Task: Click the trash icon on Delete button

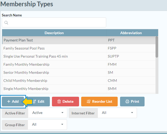Action: [59, 101]
